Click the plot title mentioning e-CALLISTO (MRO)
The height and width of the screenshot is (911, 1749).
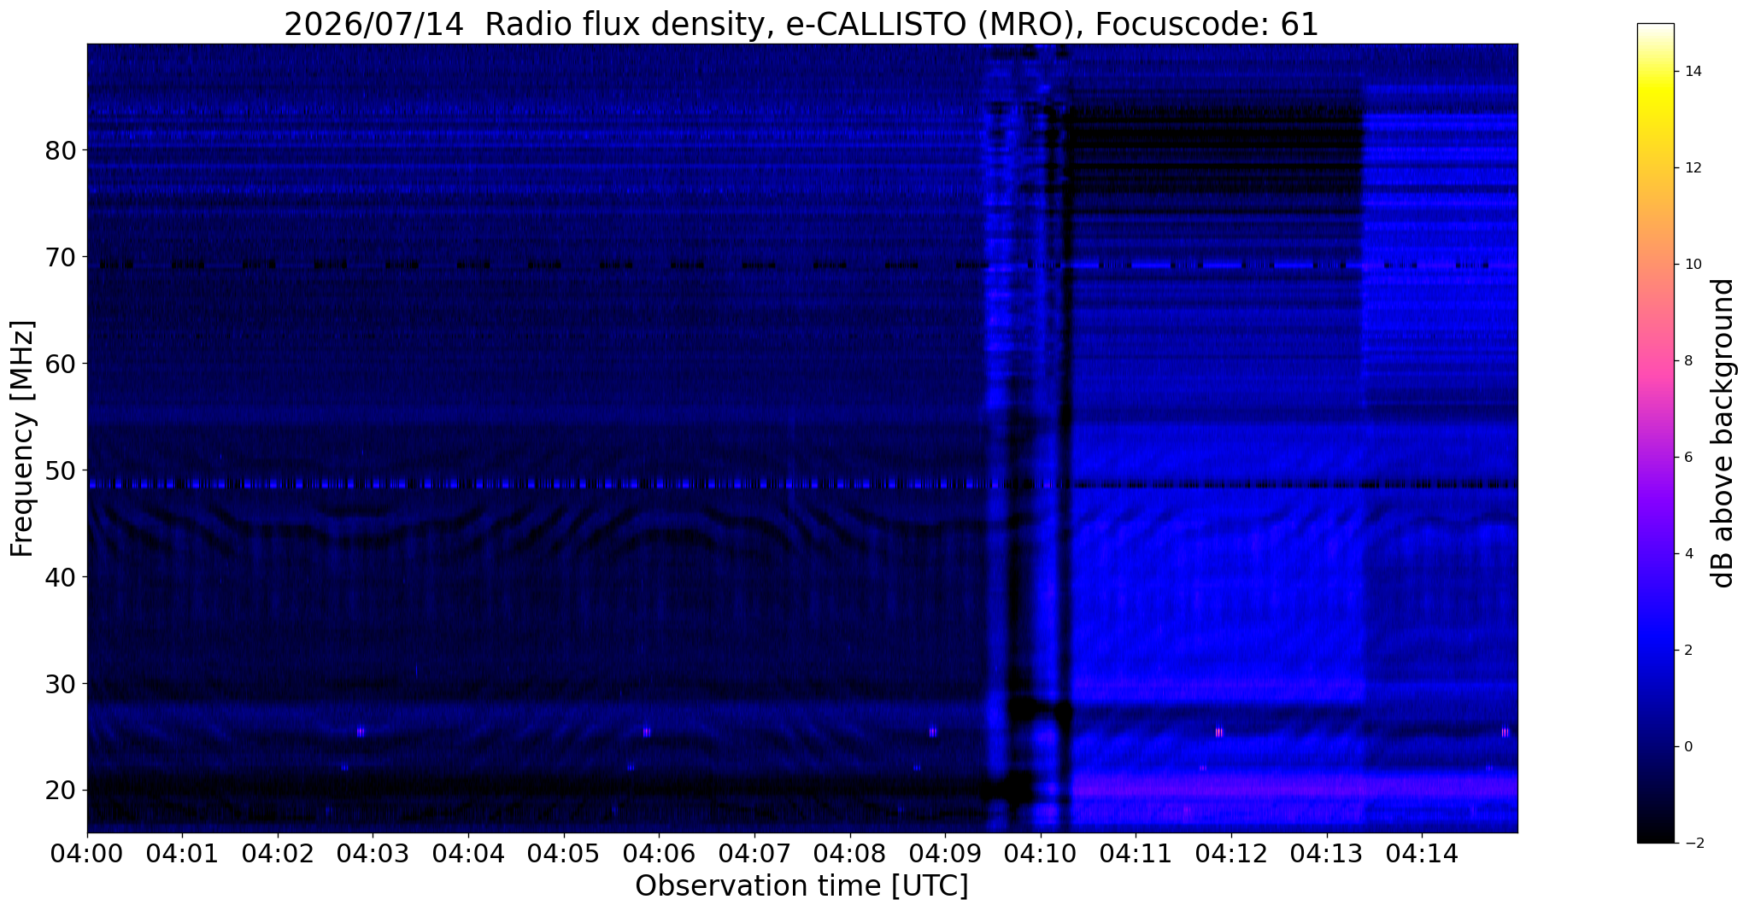click(801, 24)
